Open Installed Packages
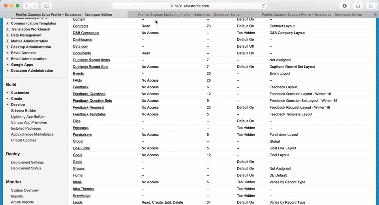Screen dimensions: 379x205 pos(26,129)
